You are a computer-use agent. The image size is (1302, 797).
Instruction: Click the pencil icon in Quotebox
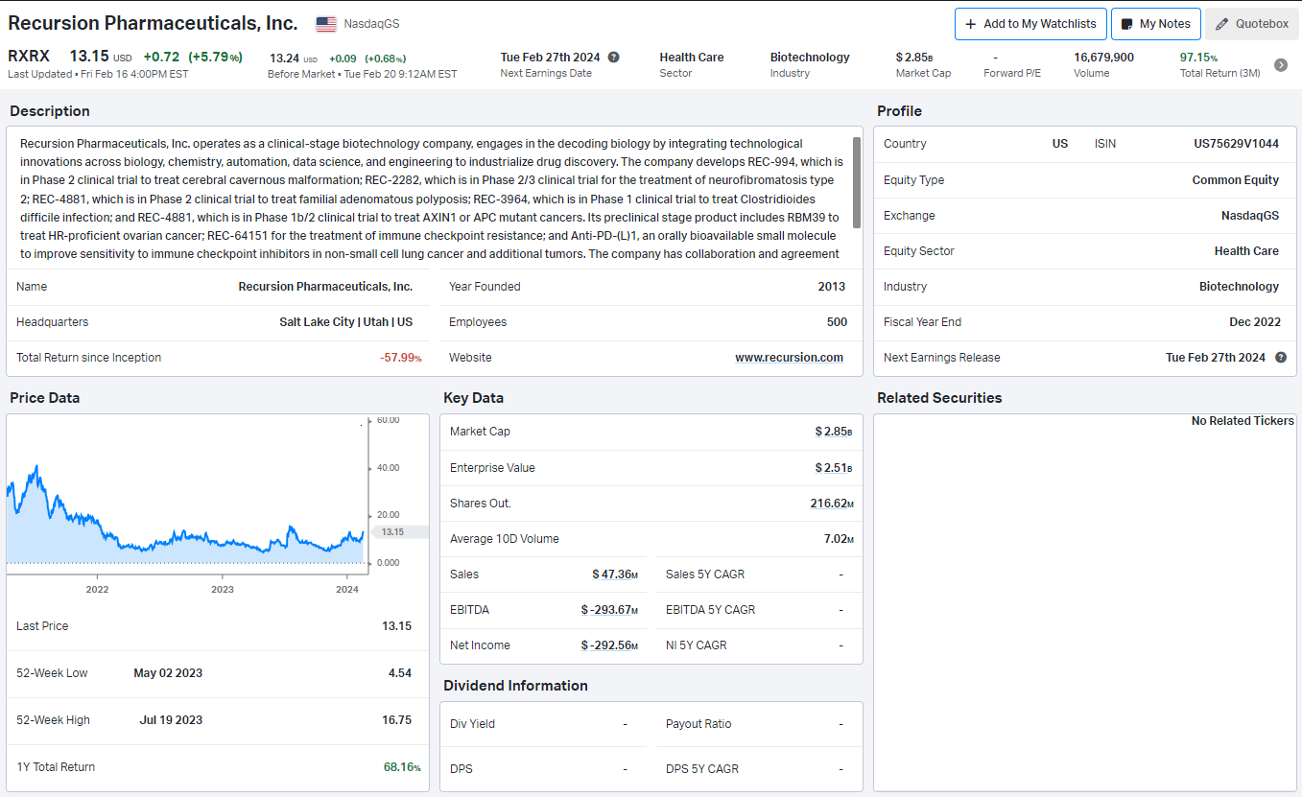tap(1221, 24)
